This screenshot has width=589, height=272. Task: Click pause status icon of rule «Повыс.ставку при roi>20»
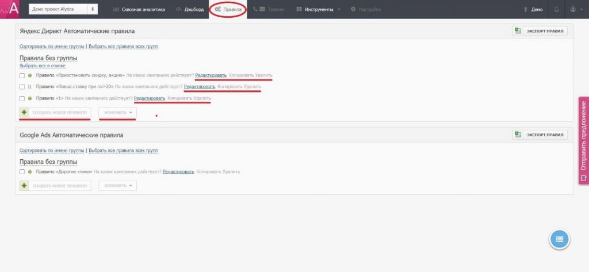tap(30, 87)
